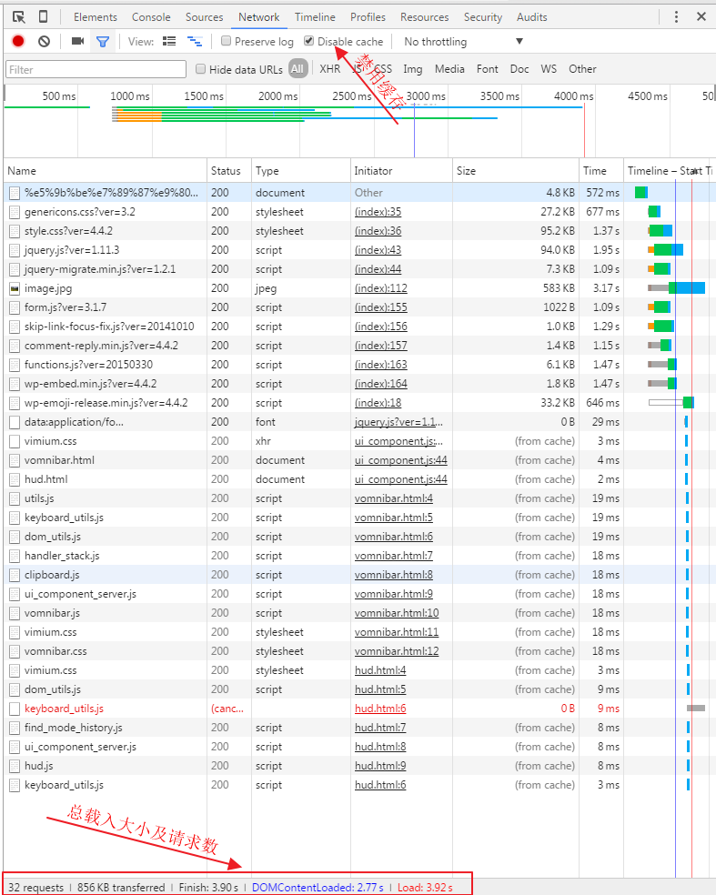Select the wp-emoji-release.min.js request
The width and height of the screenshot is (716, 895).
click(106, 403)
